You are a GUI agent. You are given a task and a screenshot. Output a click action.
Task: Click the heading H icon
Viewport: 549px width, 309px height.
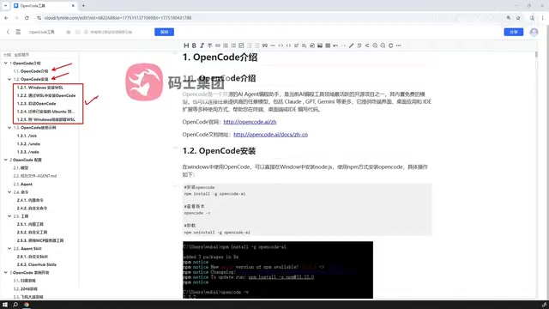[x=186, y=45]
